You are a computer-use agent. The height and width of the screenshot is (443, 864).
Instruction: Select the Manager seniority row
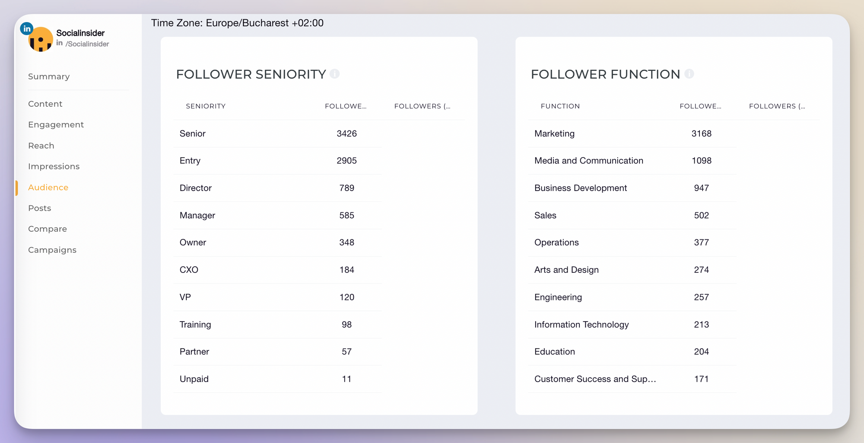click(277, 215)
